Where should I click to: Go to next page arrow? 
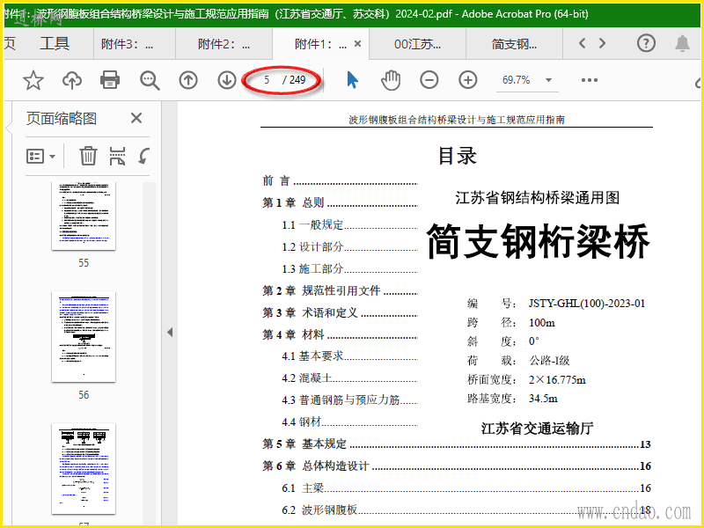click(x=227, y=80)
